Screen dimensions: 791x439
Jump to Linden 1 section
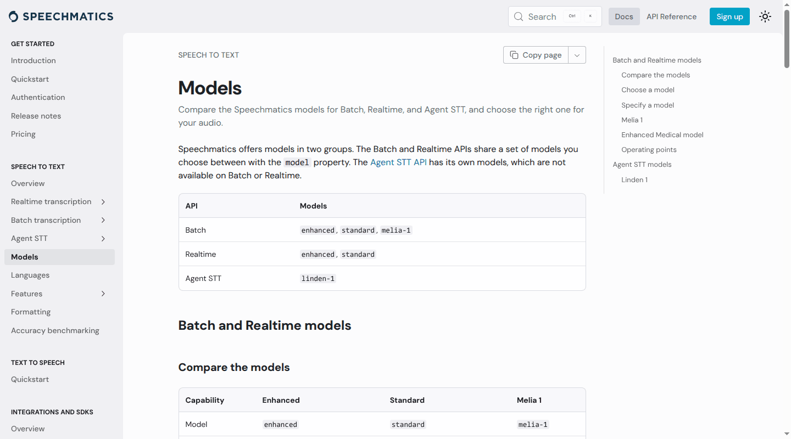click(634, 179)
